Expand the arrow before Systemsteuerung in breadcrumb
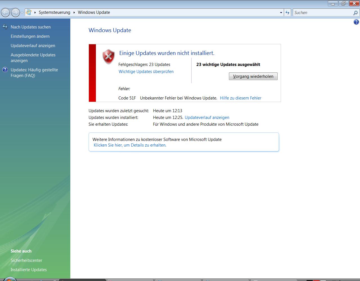This screenshot has width=360, height=281. click(35, 12)
